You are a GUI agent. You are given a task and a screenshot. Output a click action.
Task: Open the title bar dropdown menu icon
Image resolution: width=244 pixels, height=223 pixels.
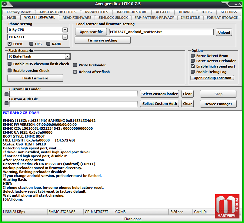click(x=4, y=4)
